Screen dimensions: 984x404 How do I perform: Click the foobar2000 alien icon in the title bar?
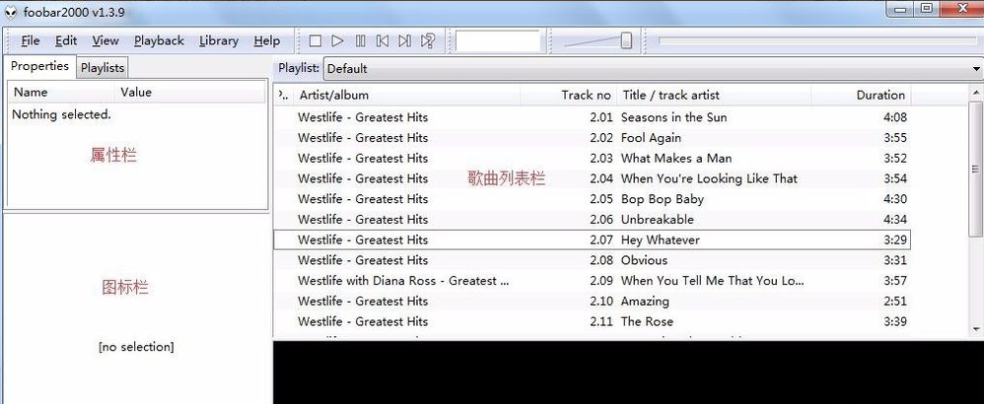[11, 11]
